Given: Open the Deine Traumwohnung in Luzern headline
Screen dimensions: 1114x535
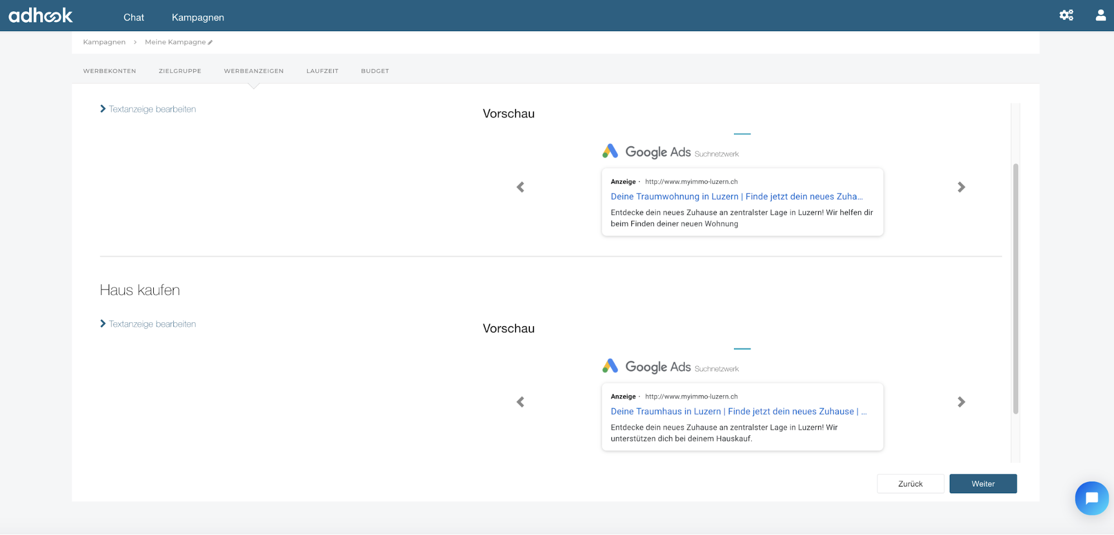Looking at the screenshot, I should click(737, 197).
